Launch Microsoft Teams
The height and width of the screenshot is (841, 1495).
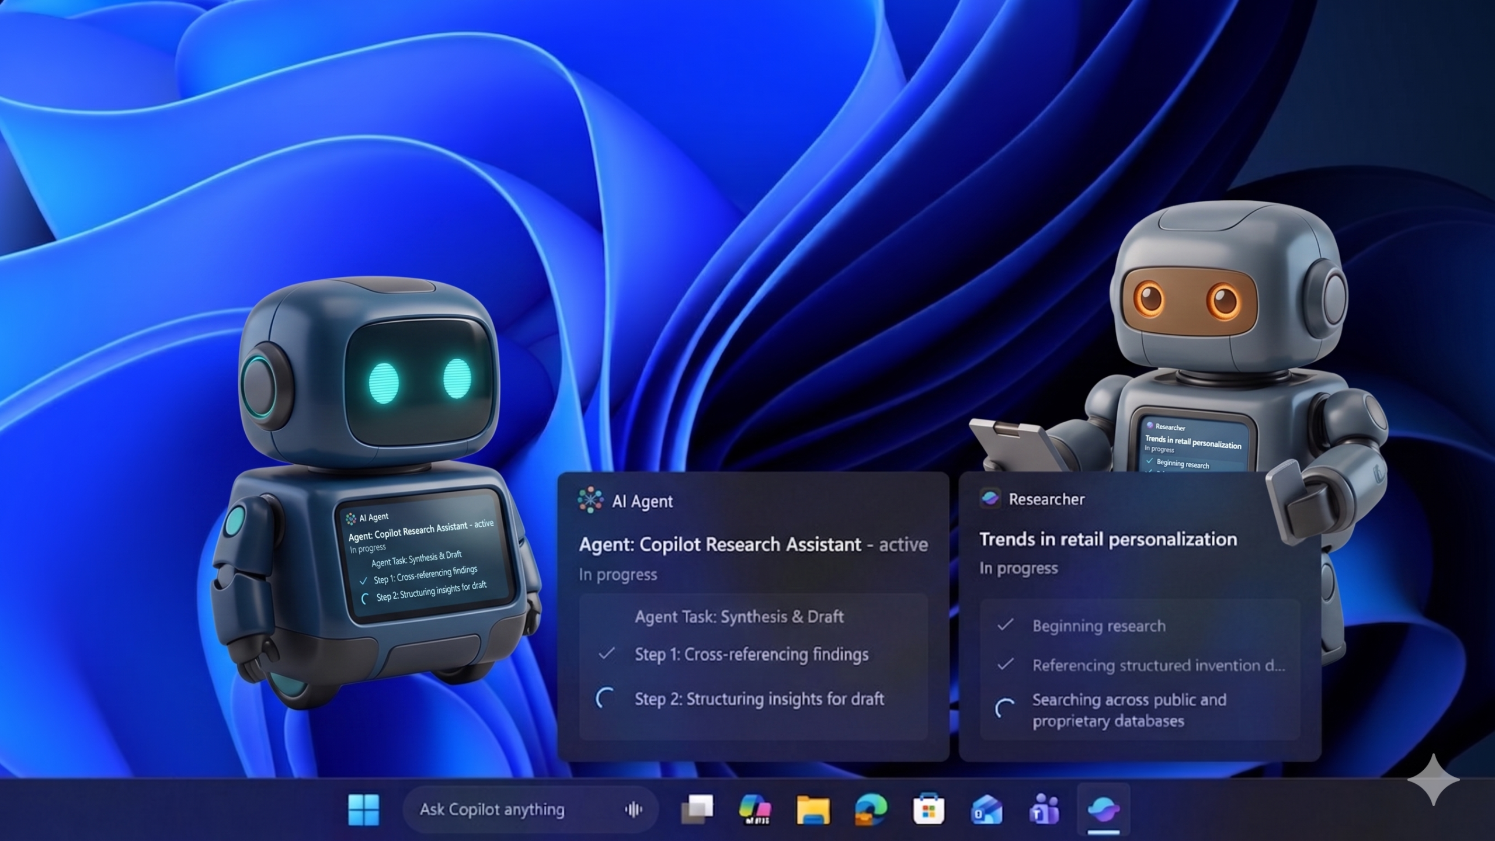[1044, 809]
